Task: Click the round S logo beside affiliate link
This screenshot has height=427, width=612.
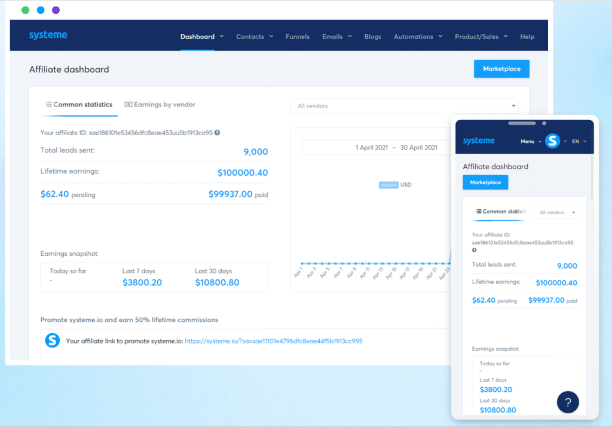Action: 53,340
